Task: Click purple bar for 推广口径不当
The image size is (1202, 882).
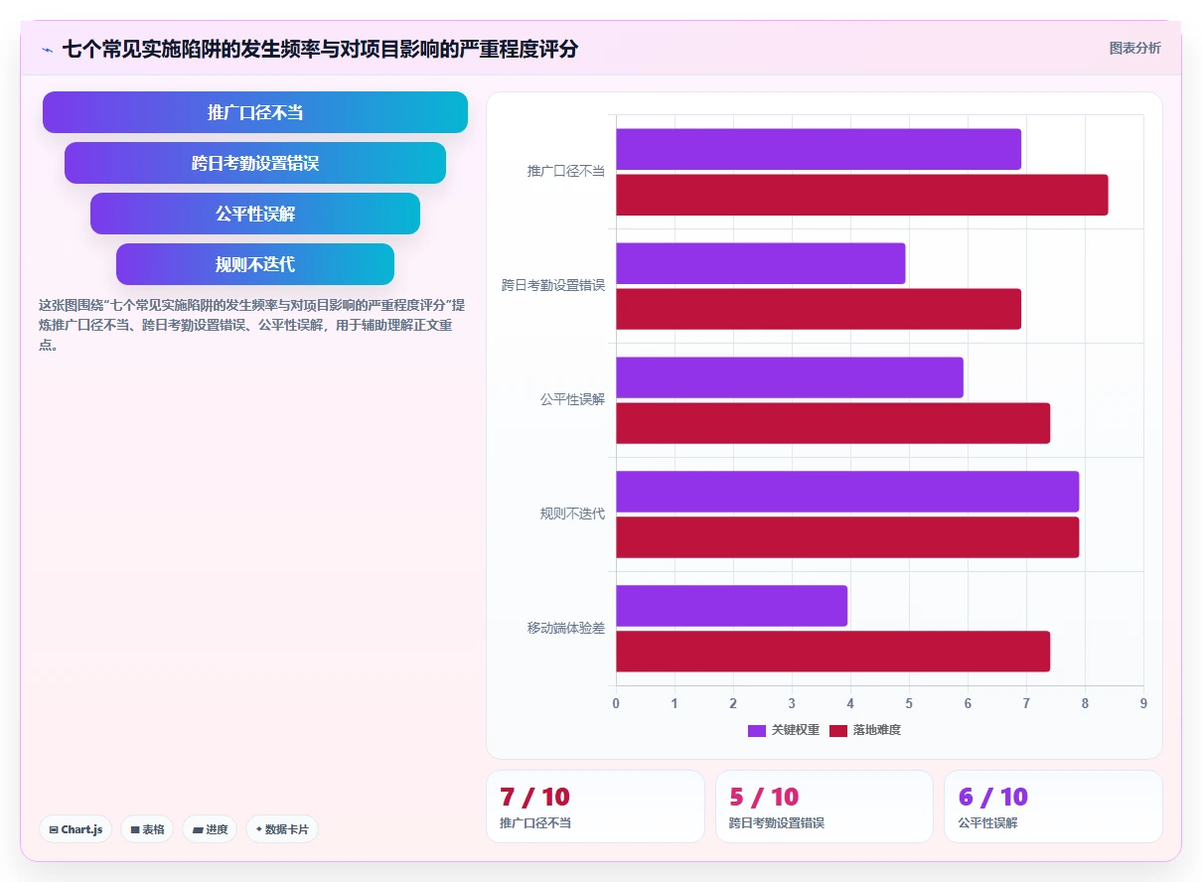Action: (x=819, y=149)
